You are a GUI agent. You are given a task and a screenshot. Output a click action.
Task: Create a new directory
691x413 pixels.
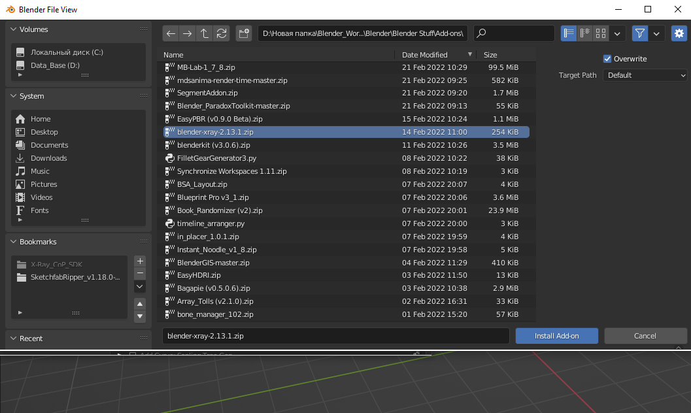pyautogui.click(x=244, y=33)
